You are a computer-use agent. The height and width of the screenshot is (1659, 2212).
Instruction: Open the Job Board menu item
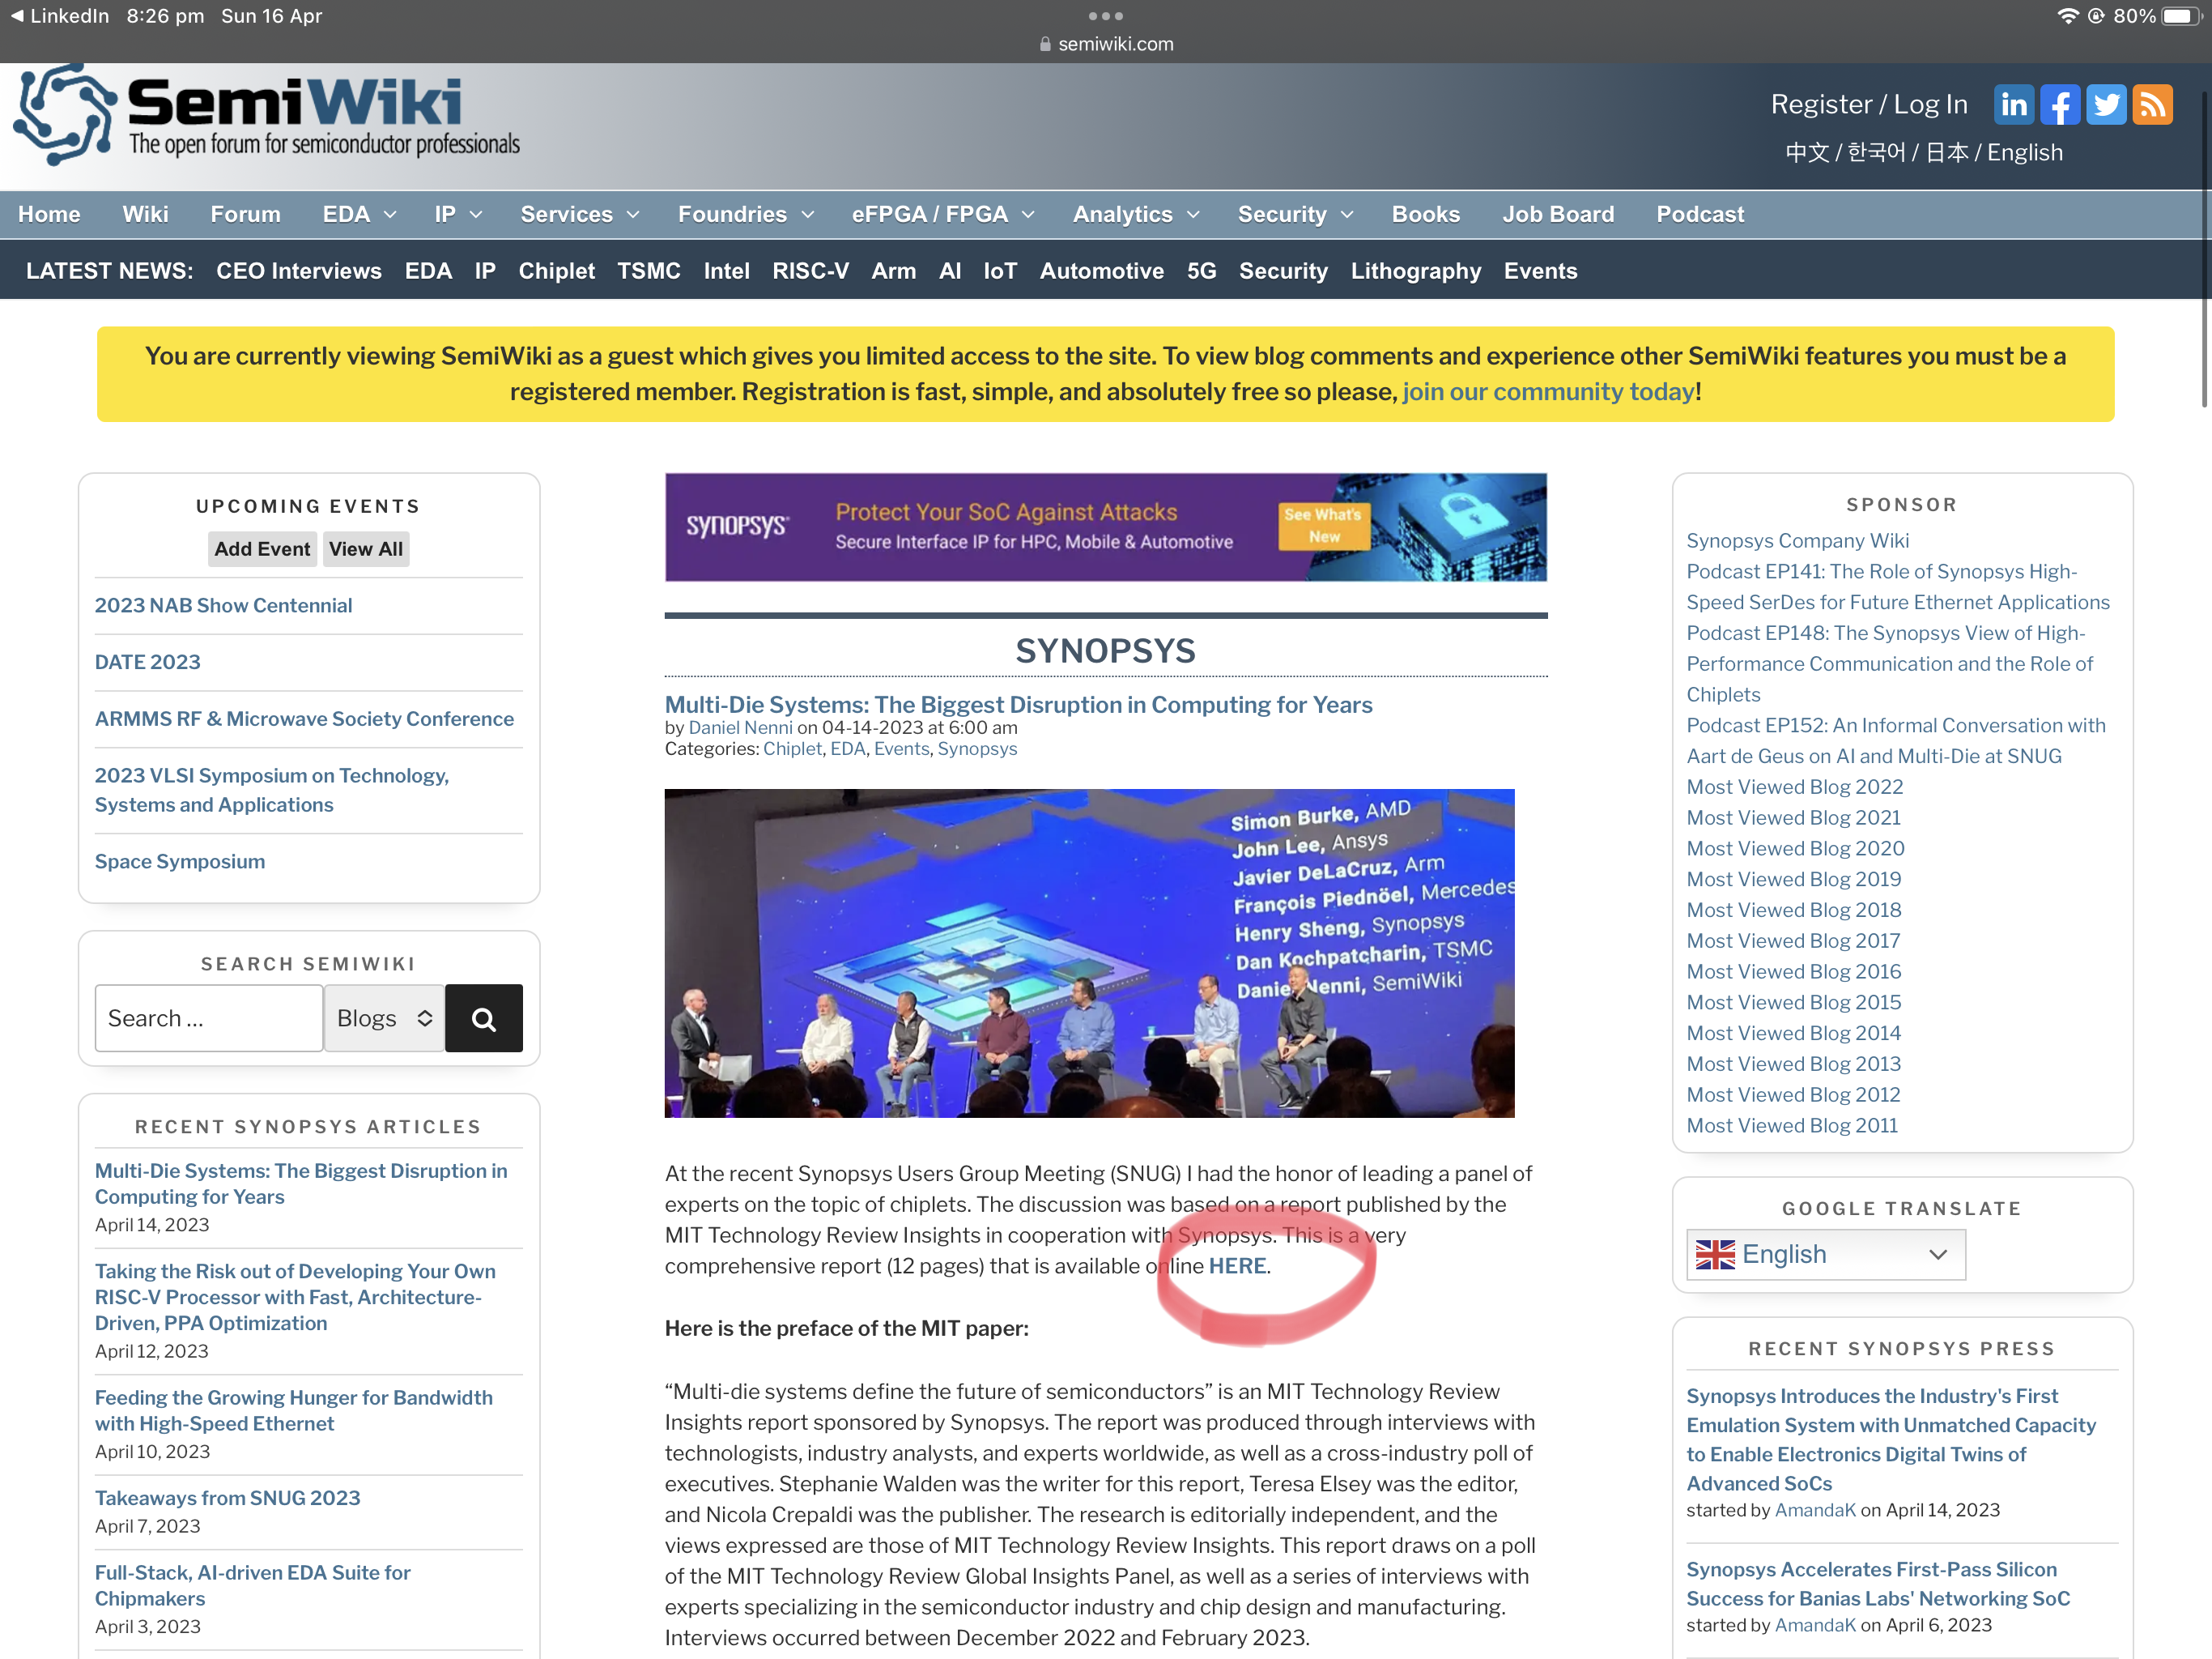[1557, 214]
